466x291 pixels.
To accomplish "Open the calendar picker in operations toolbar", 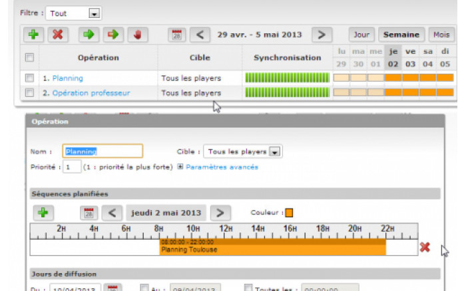I will [x=176, y=34].
